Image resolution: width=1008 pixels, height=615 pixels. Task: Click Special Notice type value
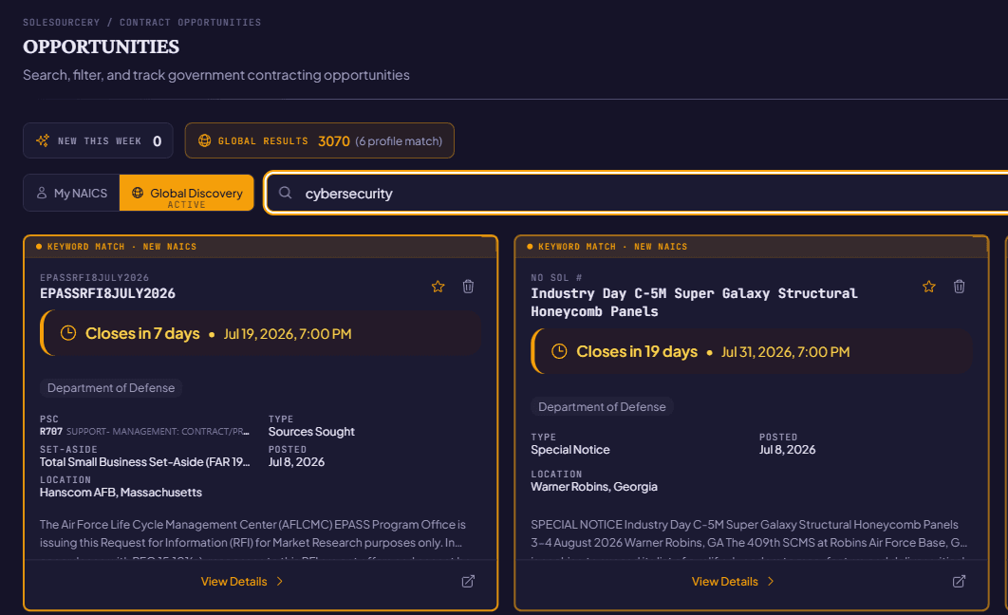570,450
